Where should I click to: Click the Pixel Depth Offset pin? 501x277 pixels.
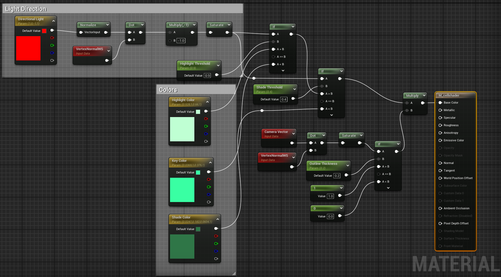(440, 223)
